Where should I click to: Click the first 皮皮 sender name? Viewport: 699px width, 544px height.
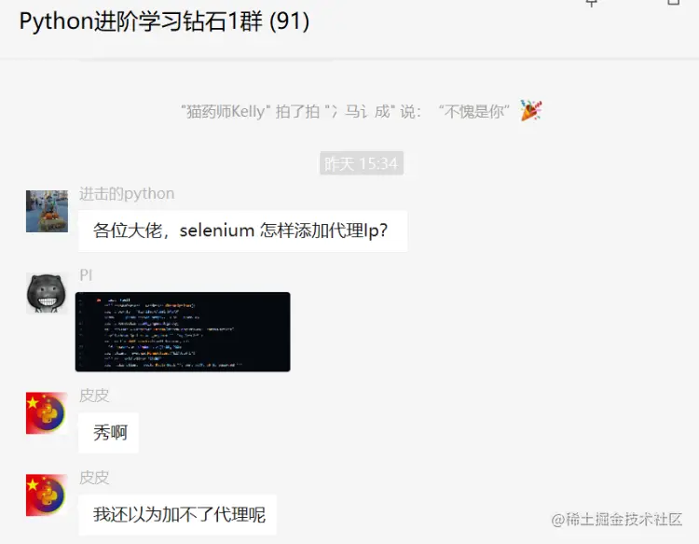click(94, 396)
